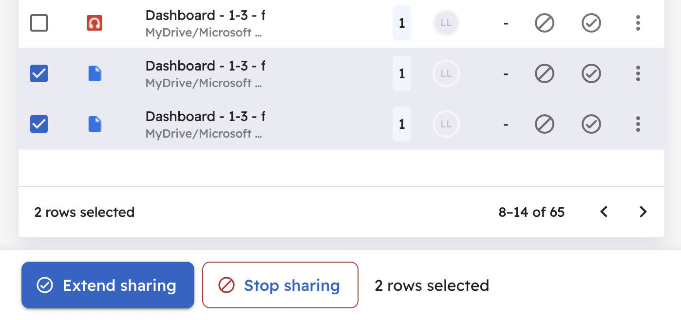Click the extend sharing checkmark icon in the first row
Image resolution: width=681 pixels, height=320 pixels.
pyautogui.click(x=591, y=23)
